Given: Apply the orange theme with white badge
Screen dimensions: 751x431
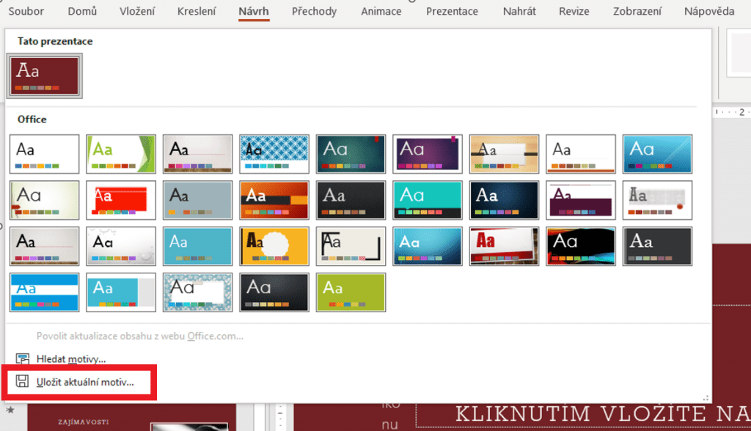Looking at the screenshot, I should [274, 246].
